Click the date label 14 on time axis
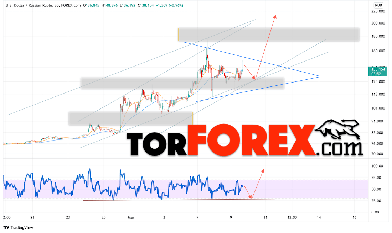 click(319, 218)
